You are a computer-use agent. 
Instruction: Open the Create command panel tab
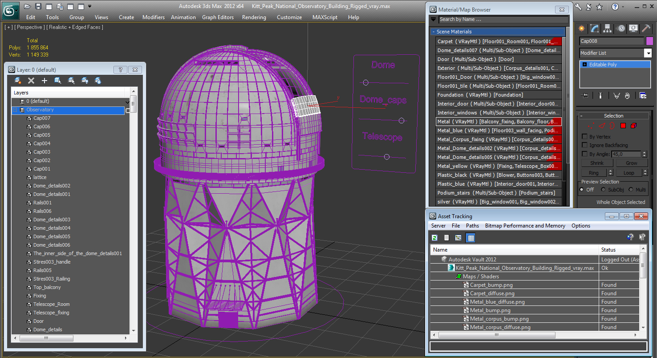pos(582,28)
